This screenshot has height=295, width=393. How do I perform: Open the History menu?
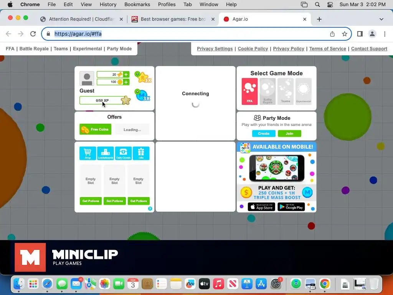coord(108,5)
